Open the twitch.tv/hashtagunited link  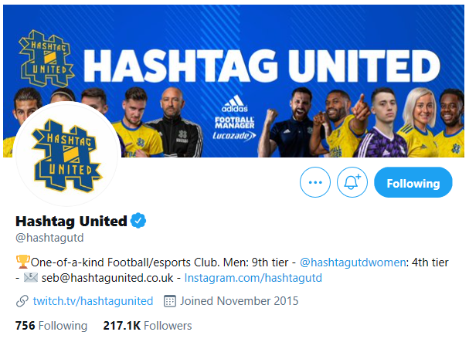click(x=93, y=301)
